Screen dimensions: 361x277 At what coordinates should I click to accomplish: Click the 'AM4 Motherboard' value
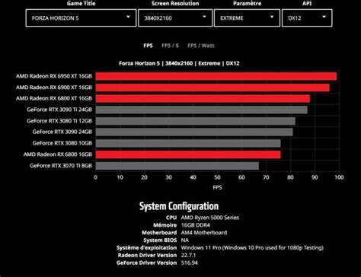(x=204, y=233)
